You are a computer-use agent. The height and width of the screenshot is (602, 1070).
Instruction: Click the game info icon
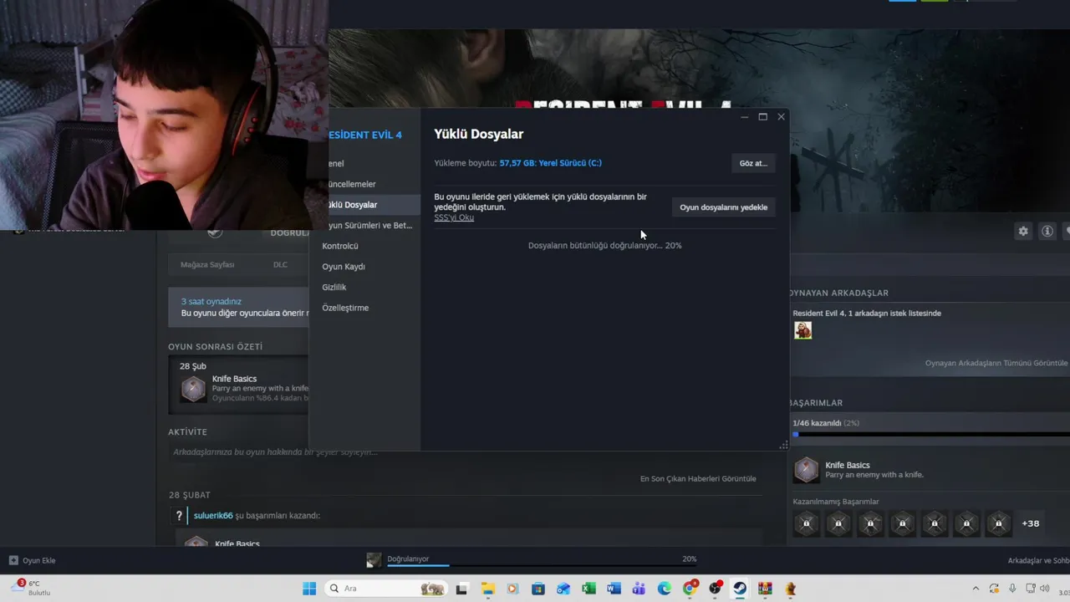[x=1047, y=231]
